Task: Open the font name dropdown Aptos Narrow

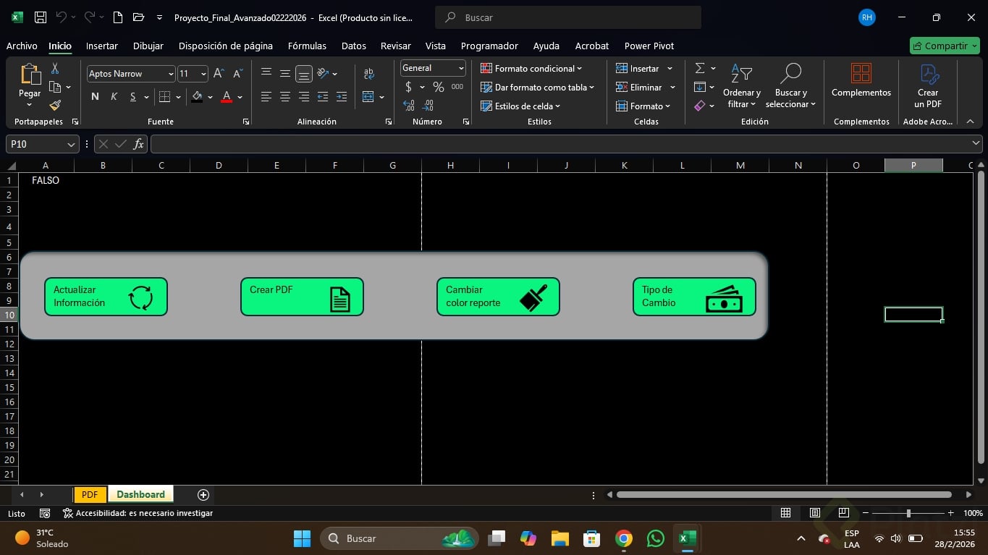Action: pyautogui.click(x=130, y=74)
